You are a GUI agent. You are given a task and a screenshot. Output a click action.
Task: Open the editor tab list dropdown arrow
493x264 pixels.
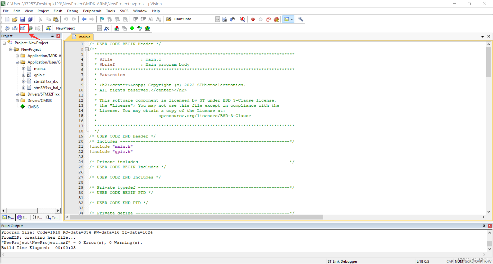coord(482,37)
